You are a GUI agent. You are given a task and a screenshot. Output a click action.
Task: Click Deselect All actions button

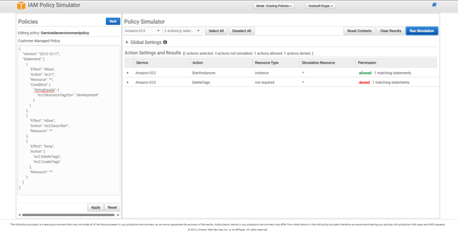(x=242, y=31)
